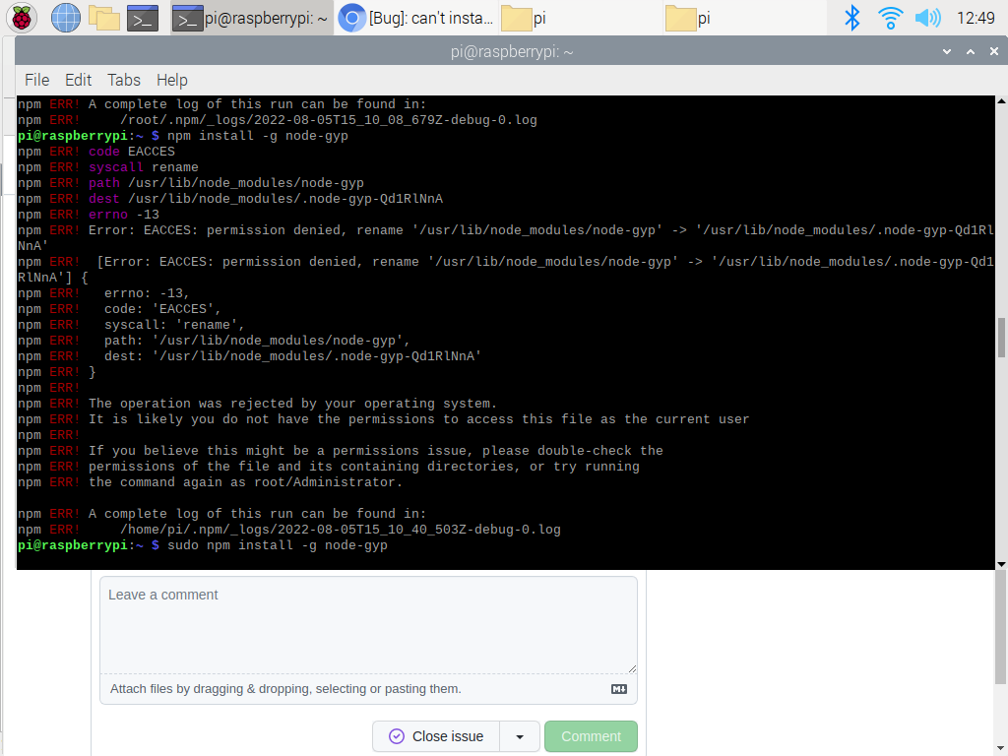The image size is (1008, 756).
Task: Click the 'errno -13' error line
Action: (123, 215)
